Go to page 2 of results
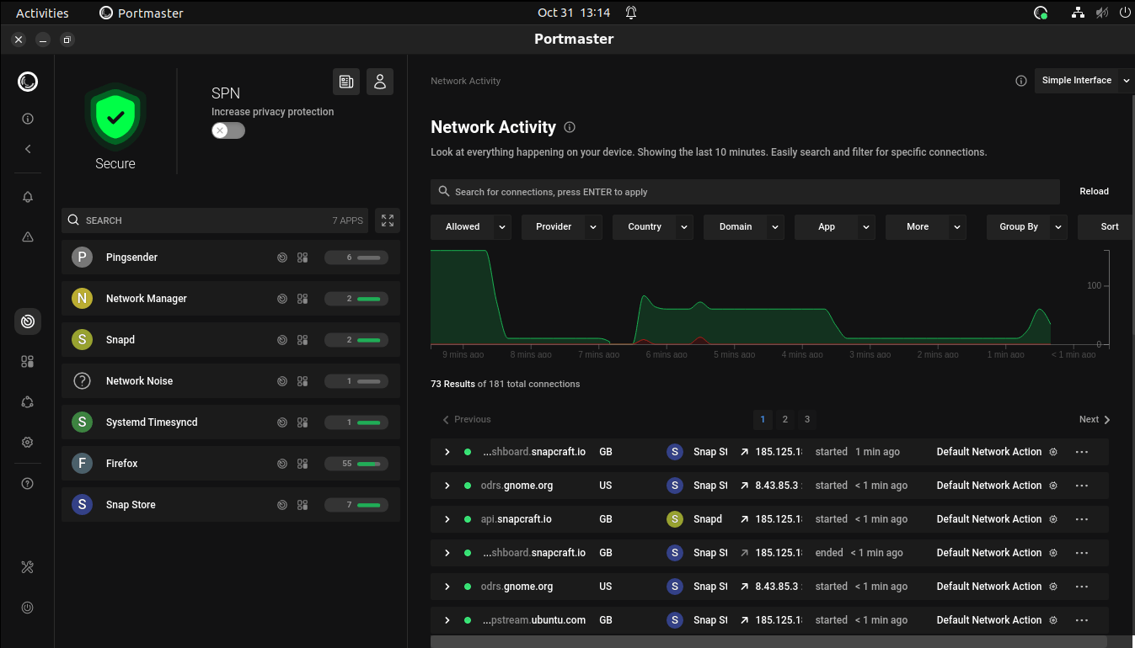Image resolution: width=1135 pixels, height=648 pixels. click(784, 419)
